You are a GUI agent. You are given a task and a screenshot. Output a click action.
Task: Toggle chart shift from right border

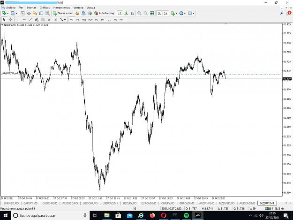point(165,13)
